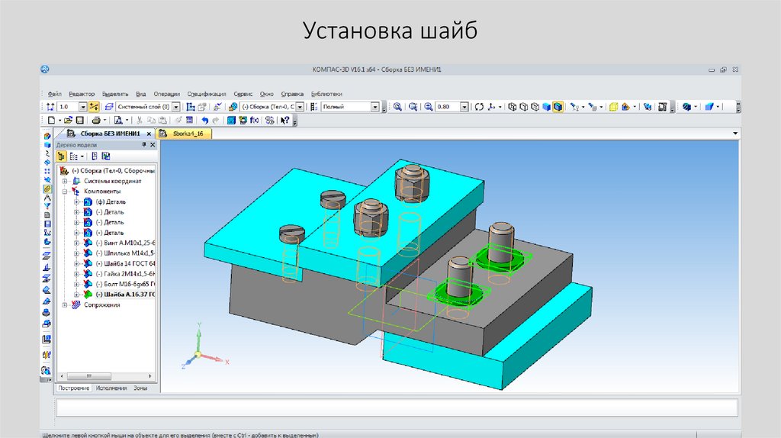
Task: Select Шайба 14 ГОСТ tree item
Action: click(124, 263)
